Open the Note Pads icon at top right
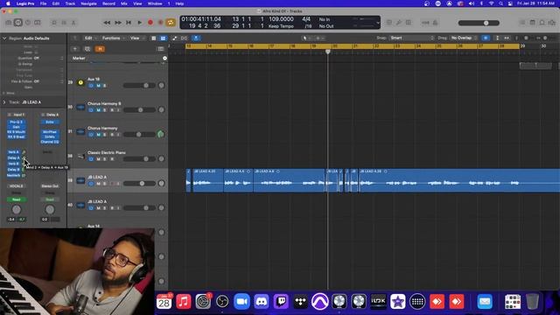This screenshot has width=560, height=315. [x=533, y=23]
